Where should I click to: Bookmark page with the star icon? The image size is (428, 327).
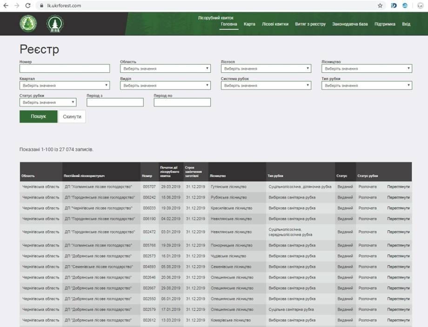tap(380, 6)
